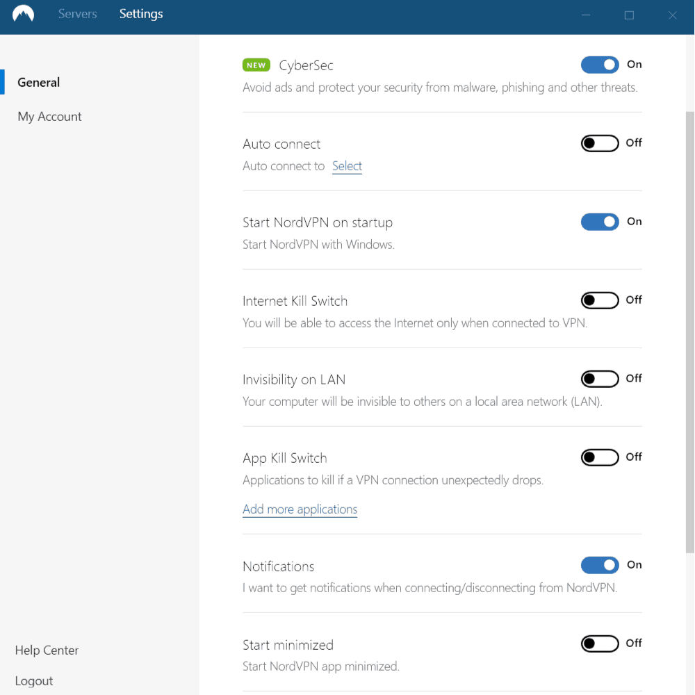Click Logout in the sidebar
Screen dimensions: 695x695
tap(33, 681)
